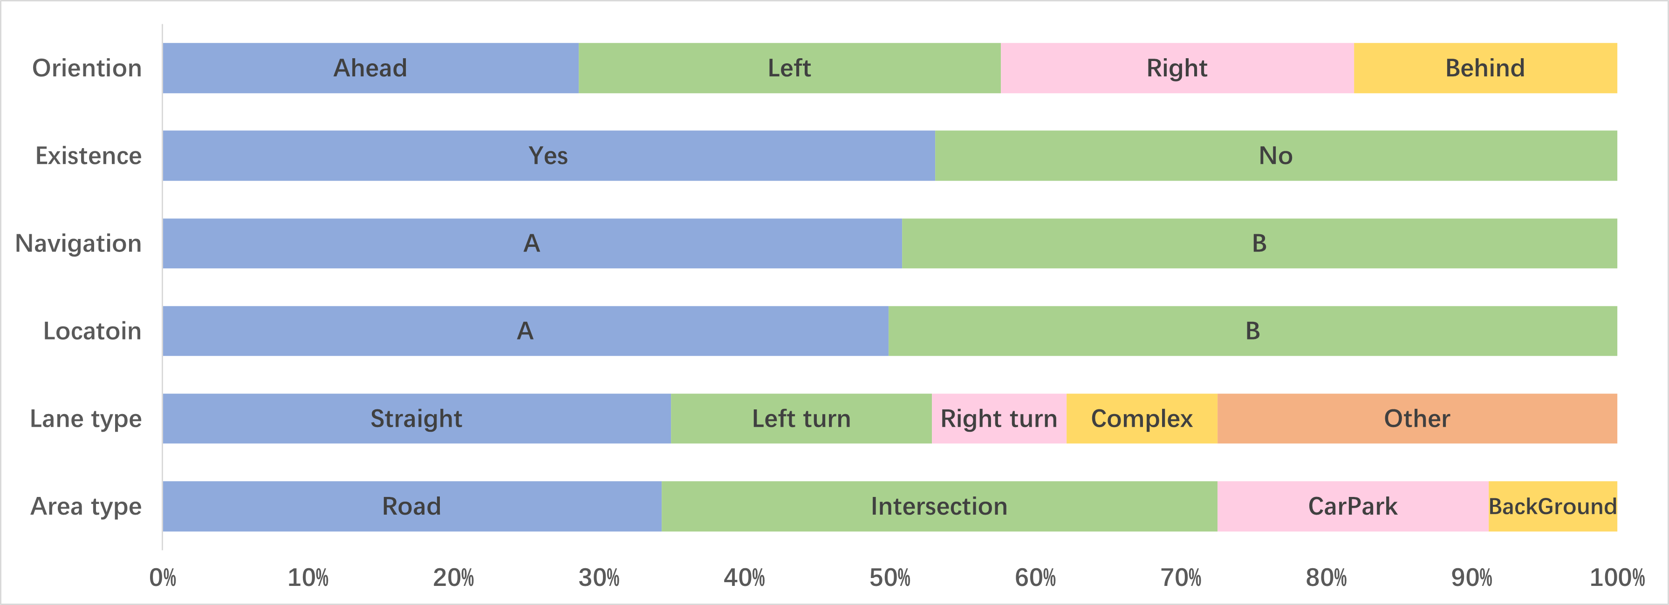Screen dimensions: 1669x605
Task: Select the No segment in Existence row
Action: (1276, 156)
